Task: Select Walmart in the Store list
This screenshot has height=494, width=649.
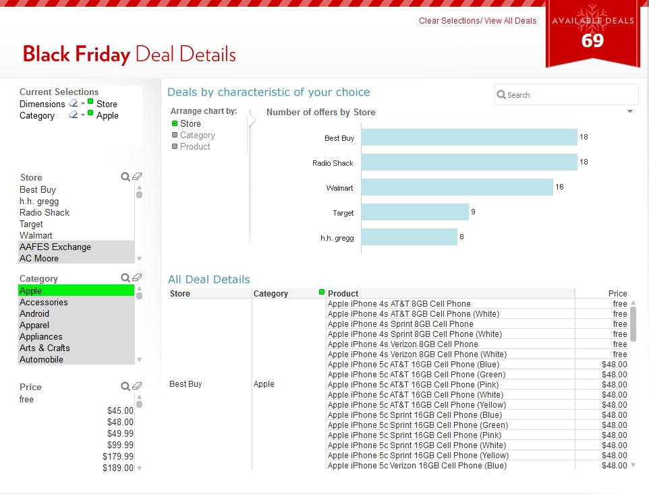Action: (x=77, y=235)
